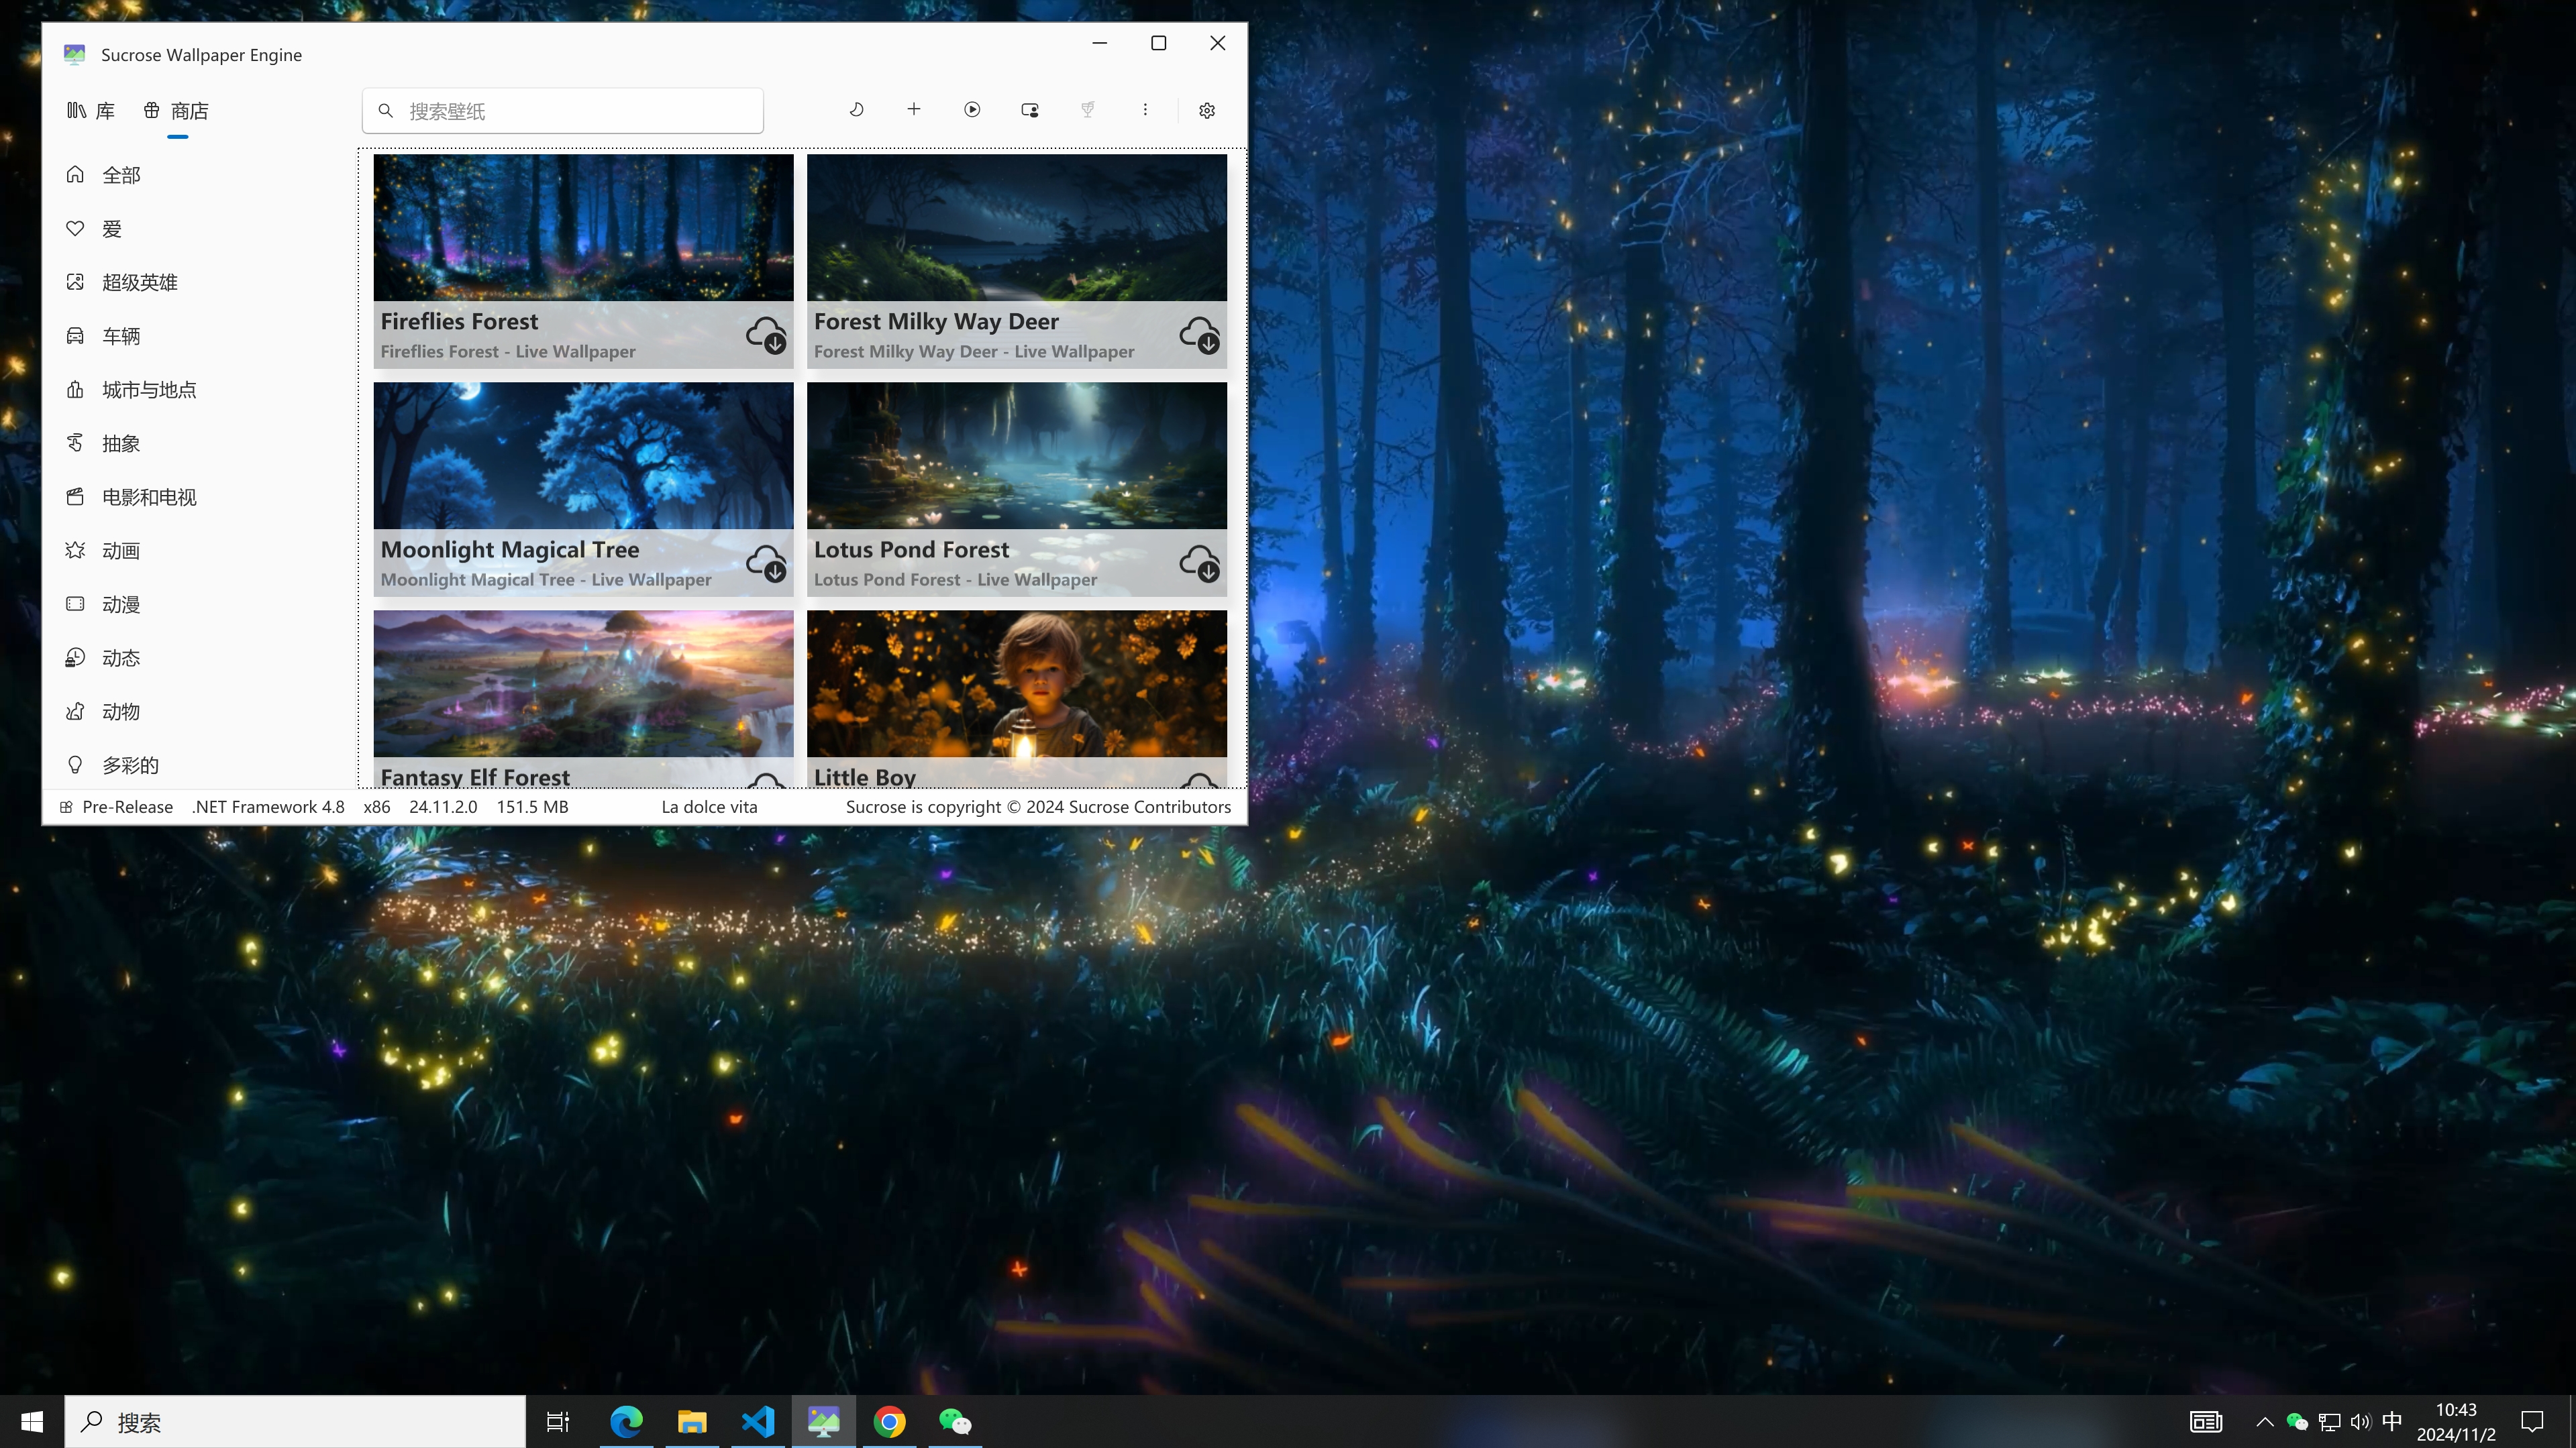Click the Moonlight Magical Tree download cloud icon
The height and width of the screenshot is (1448, 2576).
tap(766, 563)
